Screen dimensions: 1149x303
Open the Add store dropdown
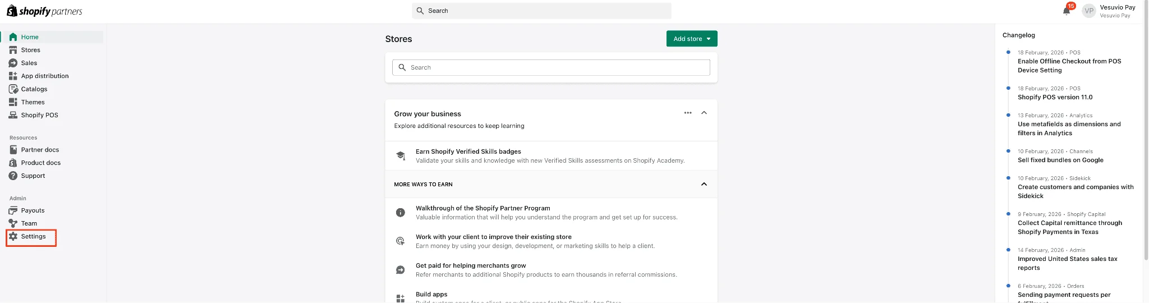[x=692, y=39]
